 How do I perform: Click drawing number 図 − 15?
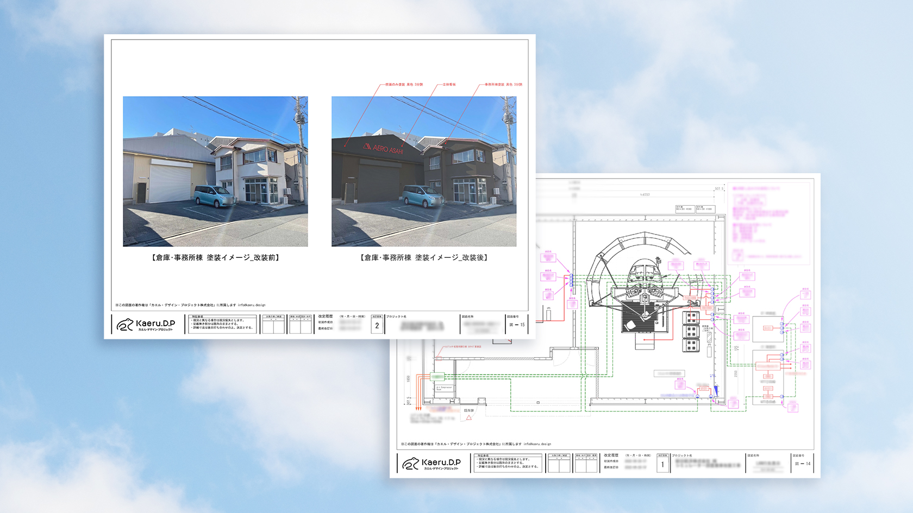(x=517, y=325)
